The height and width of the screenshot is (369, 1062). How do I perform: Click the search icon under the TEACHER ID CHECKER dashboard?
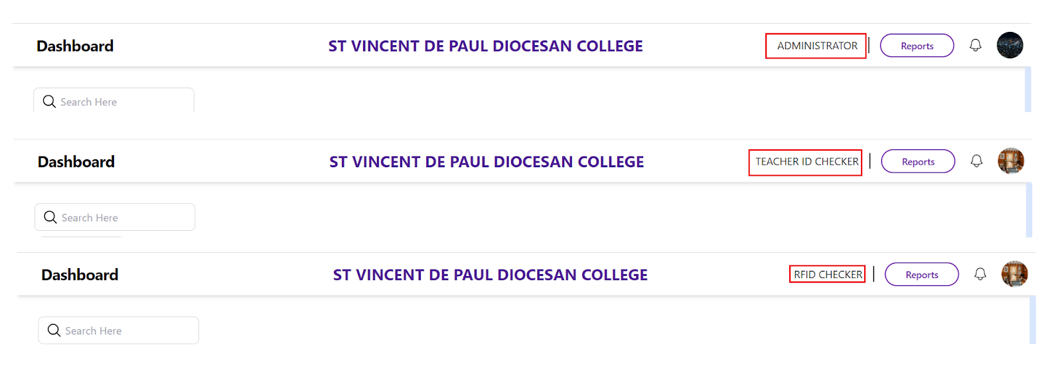pyautogui.click(x=50, y=217)
